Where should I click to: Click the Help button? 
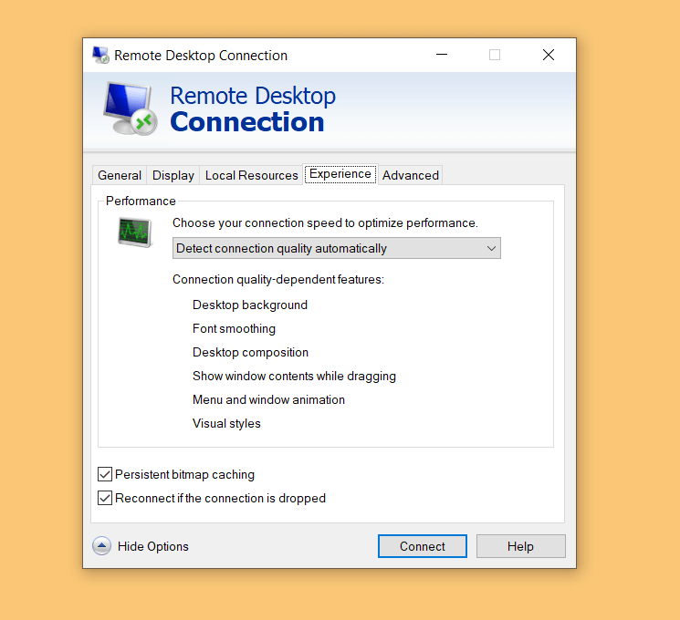point(521,546)
